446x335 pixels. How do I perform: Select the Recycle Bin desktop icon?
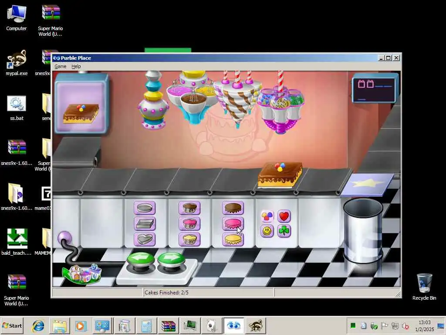point(424,287)
